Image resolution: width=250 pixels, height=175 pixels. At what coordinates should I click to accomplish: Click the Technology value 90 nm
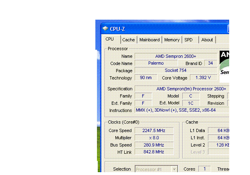(146, 77)
